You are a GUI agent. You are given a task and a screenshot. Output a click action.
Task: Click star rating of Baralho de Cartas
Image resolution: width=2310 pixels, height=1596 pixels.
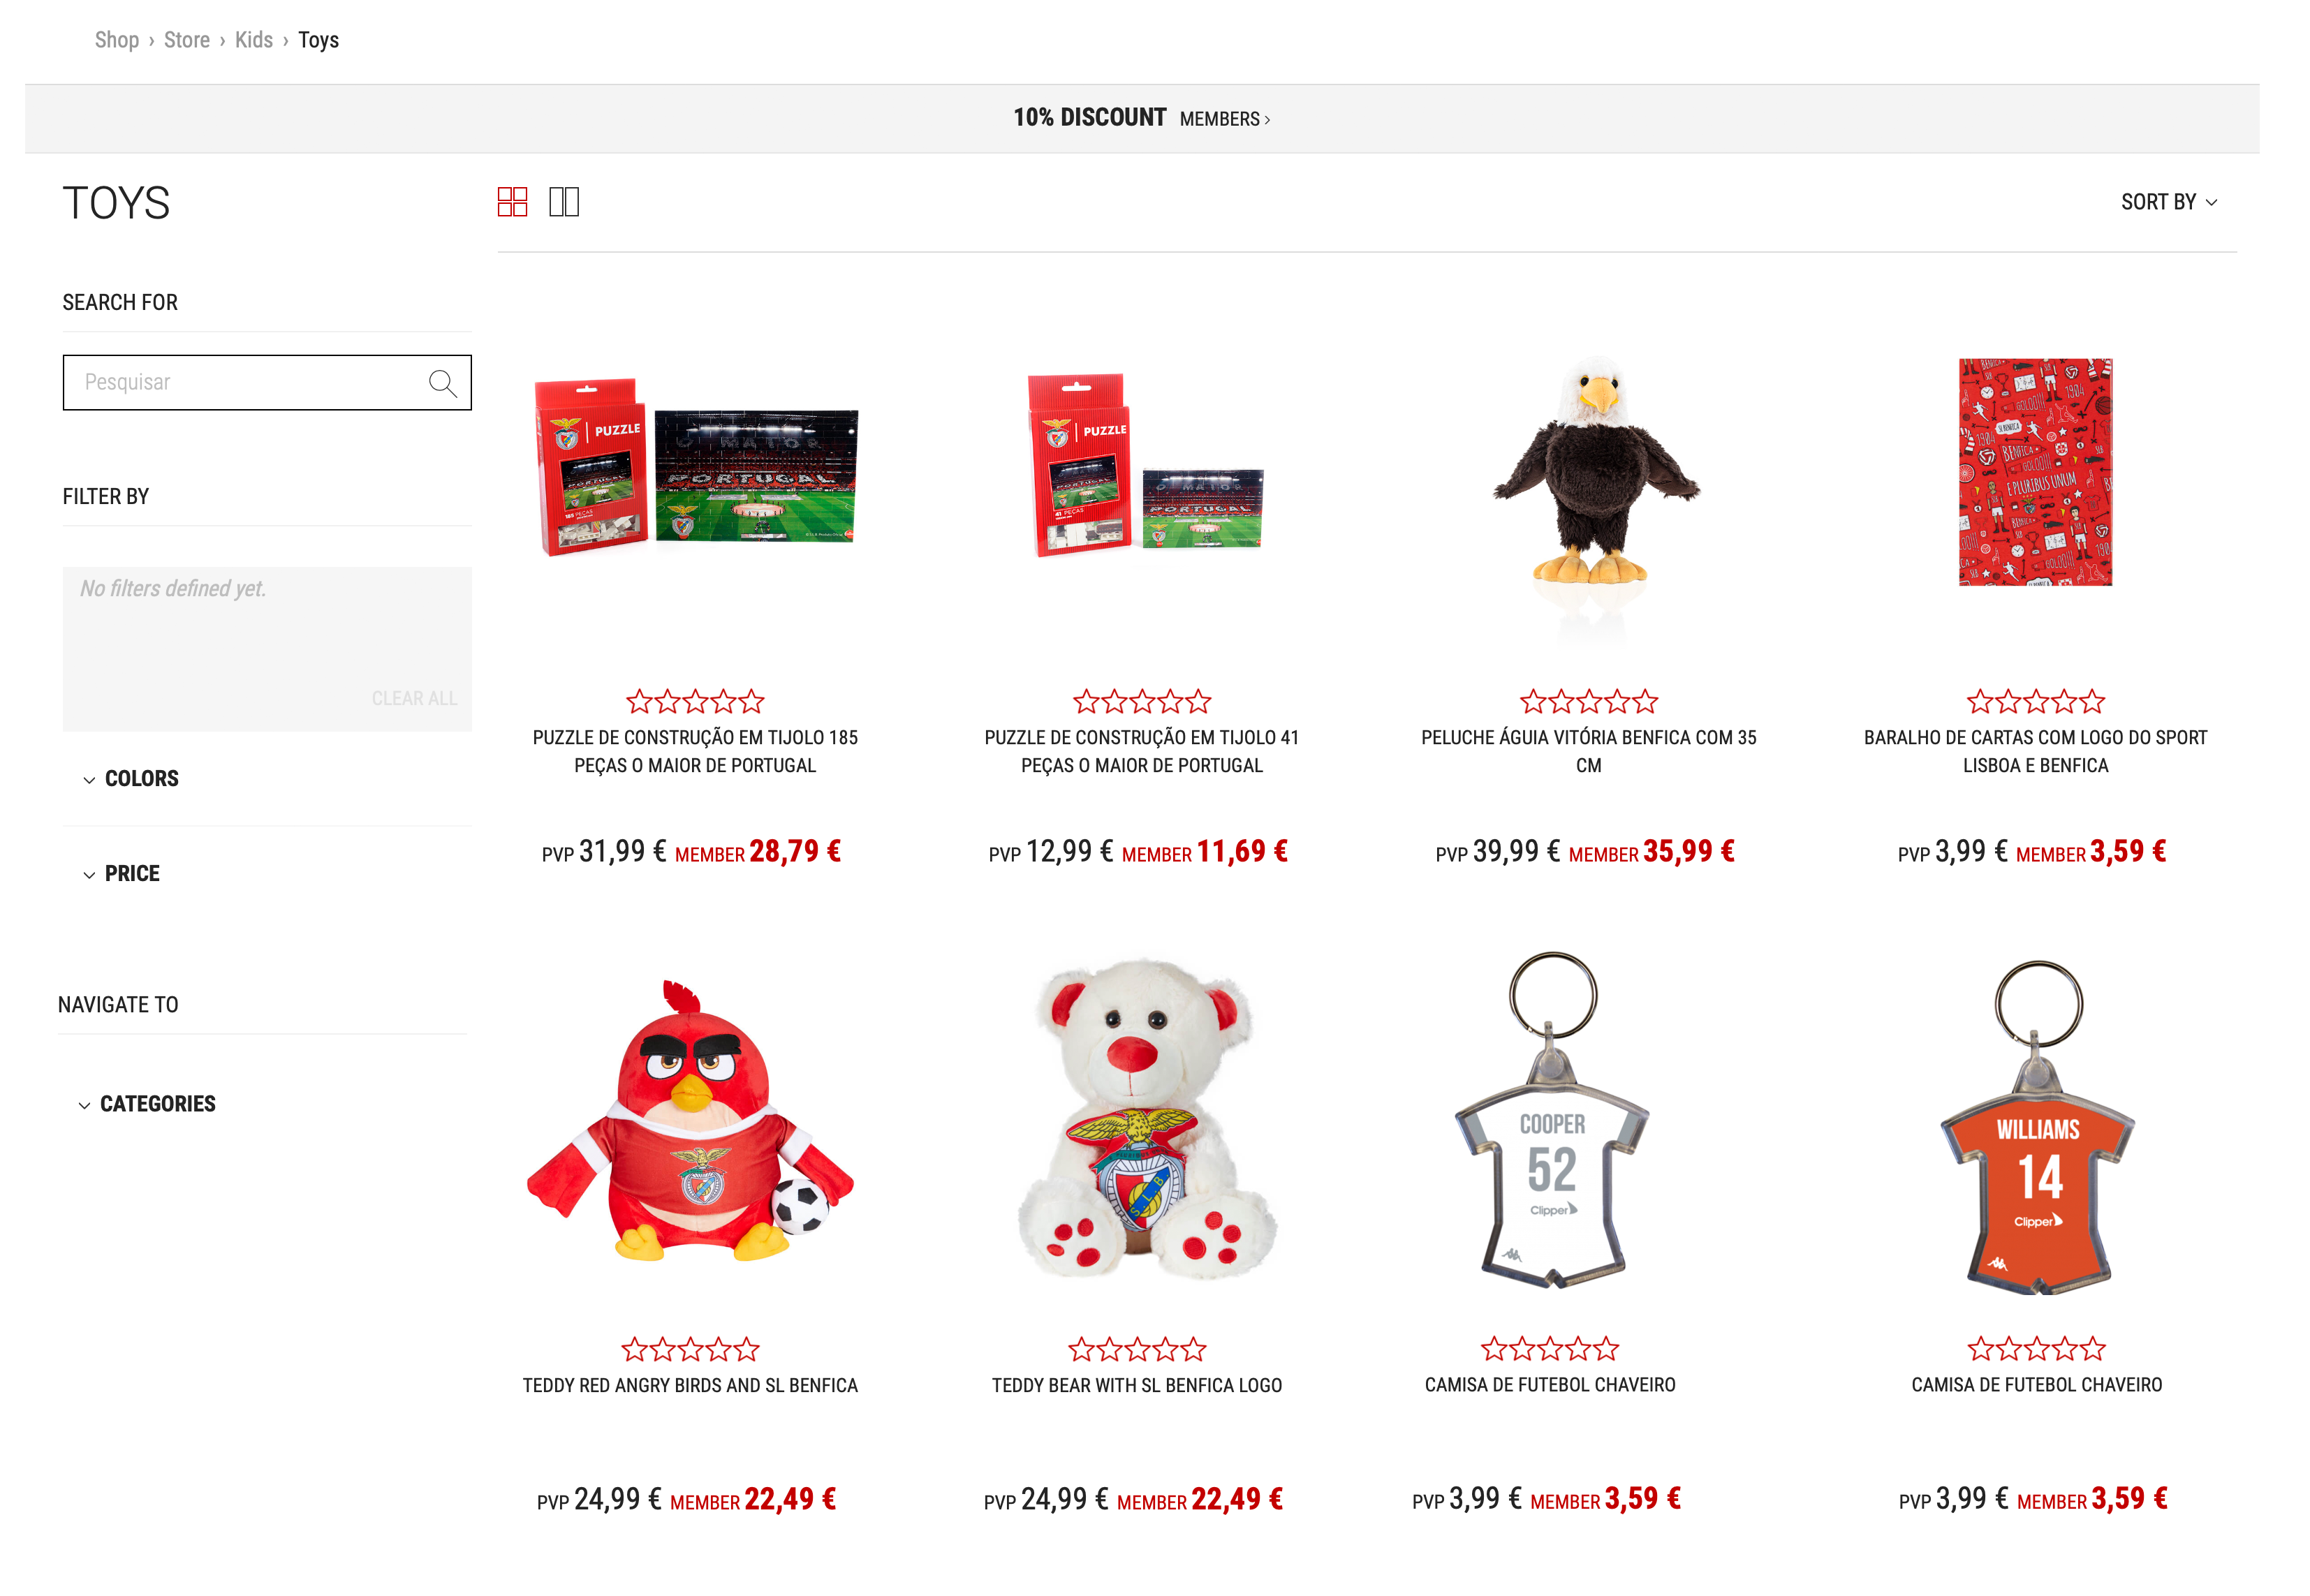click(2035, 702)
